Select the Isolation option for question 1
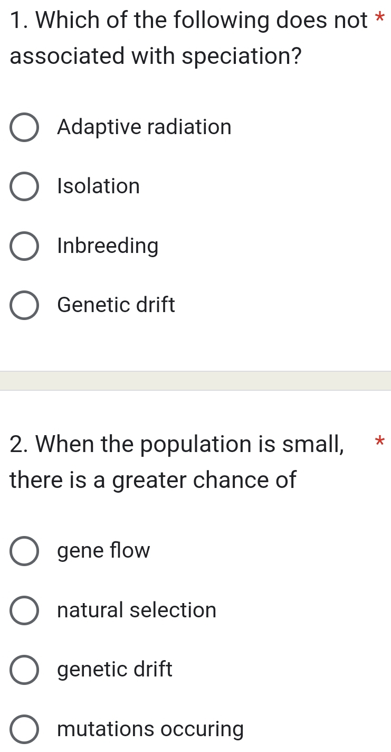 [24, 186]
